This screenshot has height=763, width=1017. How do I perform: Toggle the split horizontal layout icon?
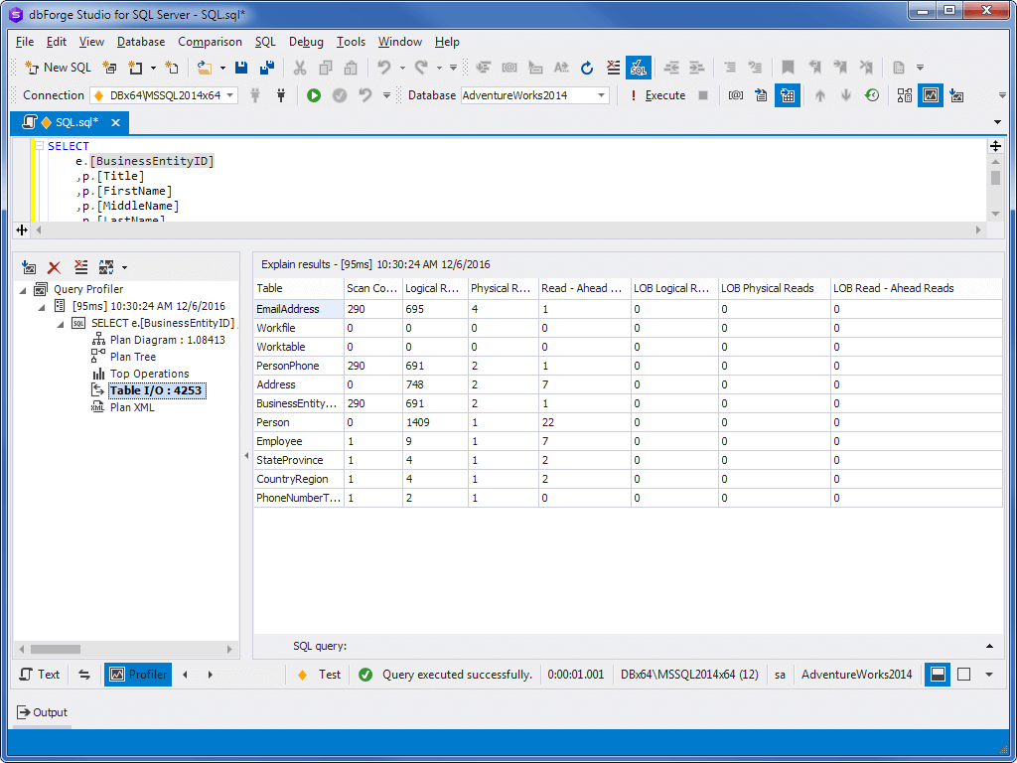938,675
